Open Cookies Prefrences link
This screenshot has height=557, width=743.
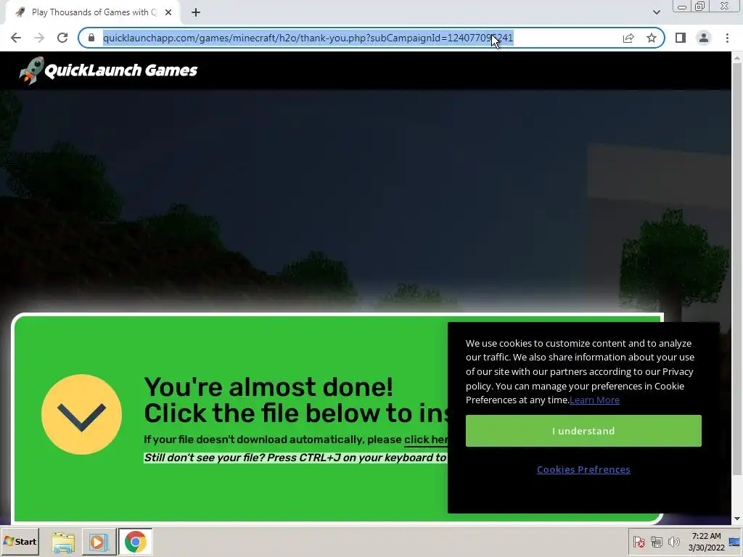(583, 469)
